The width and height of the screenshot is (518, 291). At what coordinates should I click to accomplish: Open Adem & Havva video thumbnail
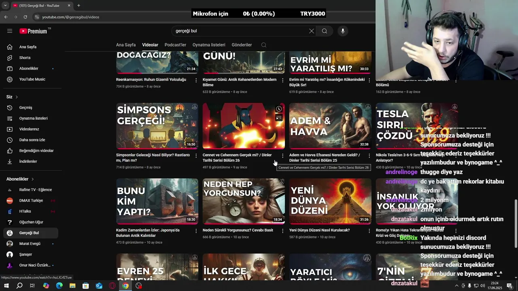coord(330,126)
